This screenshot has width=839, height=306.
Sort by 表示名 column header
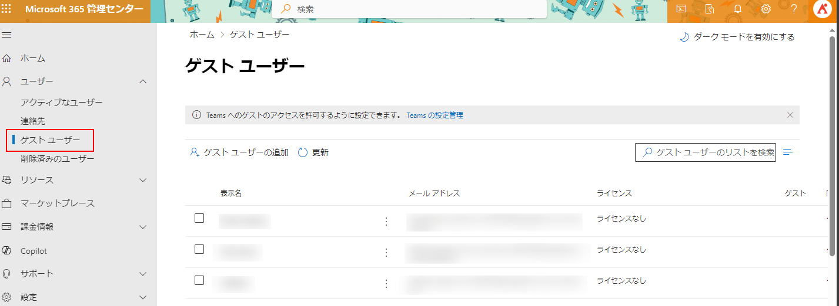point(231,193)
